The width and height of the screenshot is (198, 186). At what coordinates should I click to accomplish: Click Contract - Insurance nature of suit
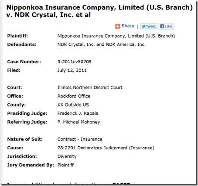pyautogui.click(x=80, y=139)
